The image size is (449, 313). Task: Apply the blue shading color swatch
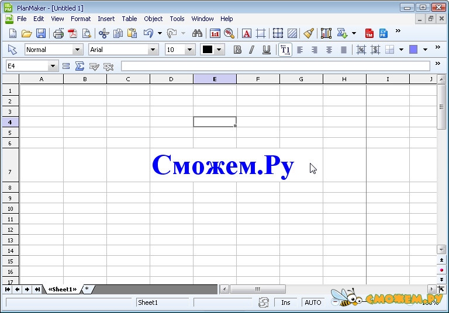413,50
